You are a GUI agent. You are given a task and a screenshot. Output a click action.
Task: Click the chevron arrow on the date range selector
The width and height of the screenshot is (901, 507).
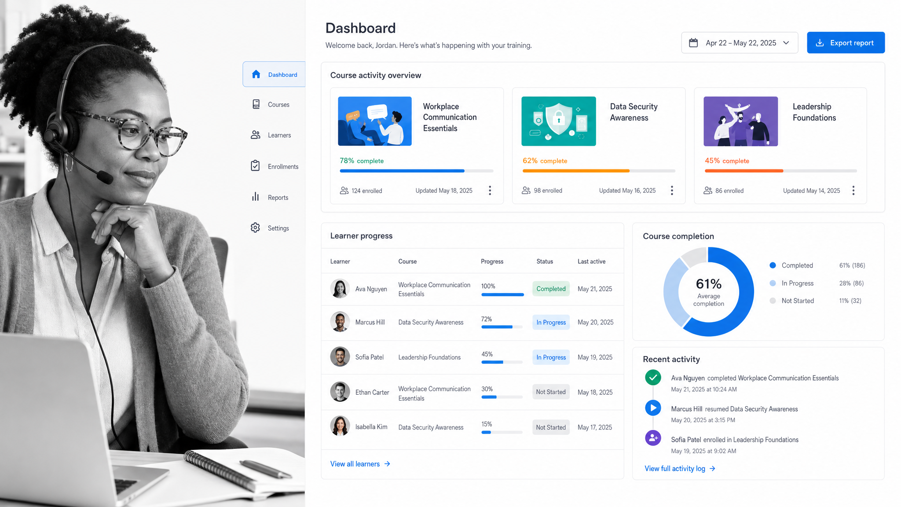click(786, 43)
